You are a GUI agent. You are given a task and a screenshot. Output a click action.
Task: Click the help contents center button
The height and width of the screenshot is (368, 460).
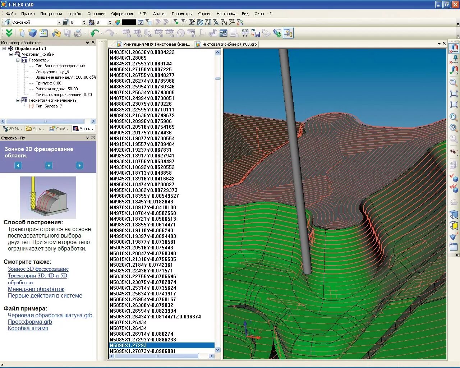coord(49,165)
